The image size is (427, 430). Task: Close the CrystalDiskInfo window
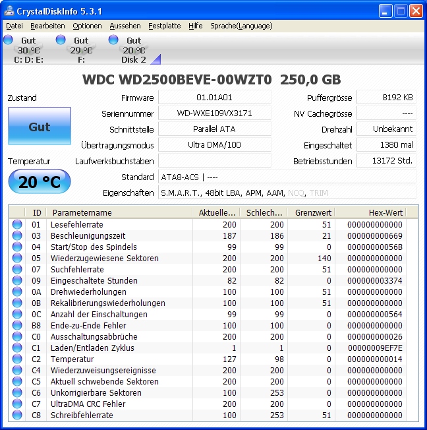(x=416, y=11)
